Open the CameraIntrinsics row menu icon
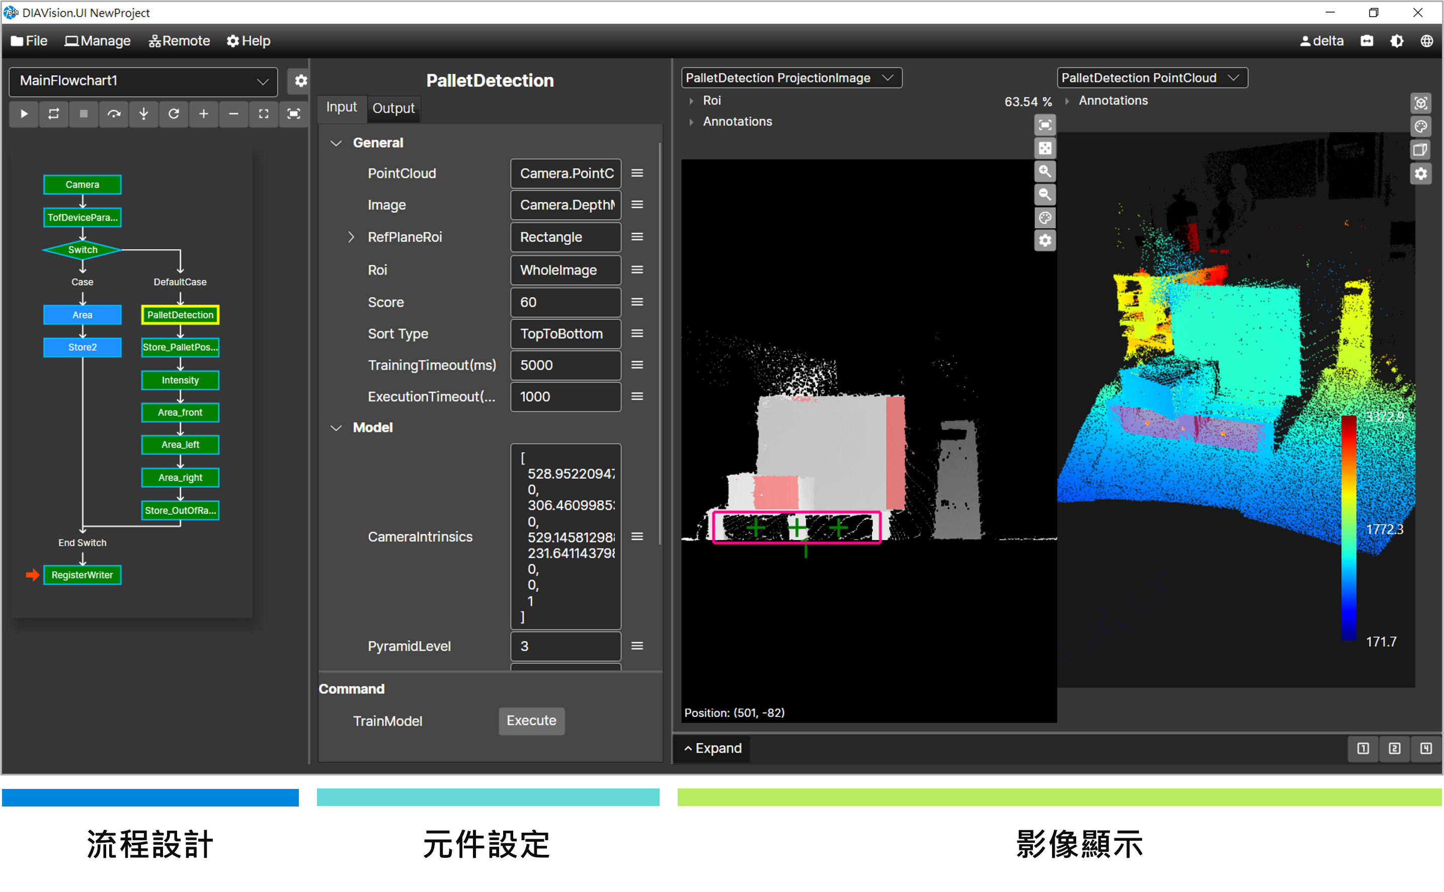Image resolution: width=1444 pixels, height=892 pixels. (x=637, y=537)
